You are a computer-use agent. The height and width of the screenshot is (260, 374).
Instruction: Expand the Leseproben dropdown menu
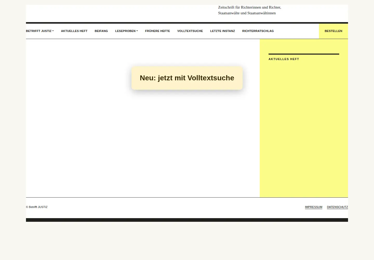[126, 31]
